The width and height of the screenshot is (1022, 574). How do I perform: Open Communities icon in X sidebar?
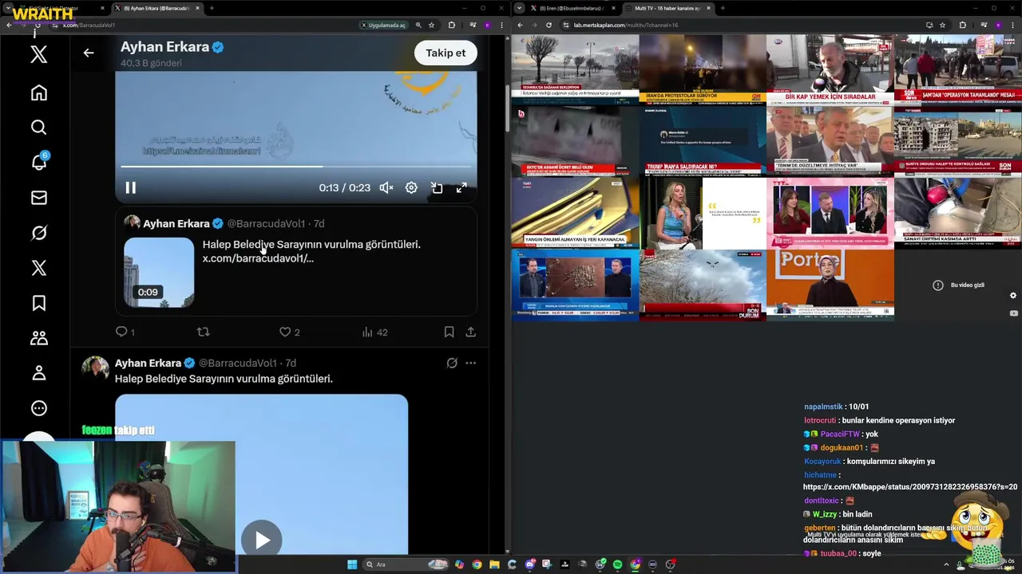point(38,338)
